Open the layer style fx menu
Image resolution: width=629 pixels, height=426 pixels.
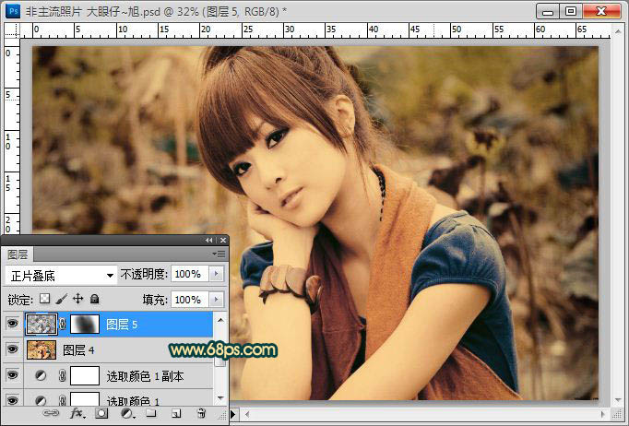(x=78, y=415)
